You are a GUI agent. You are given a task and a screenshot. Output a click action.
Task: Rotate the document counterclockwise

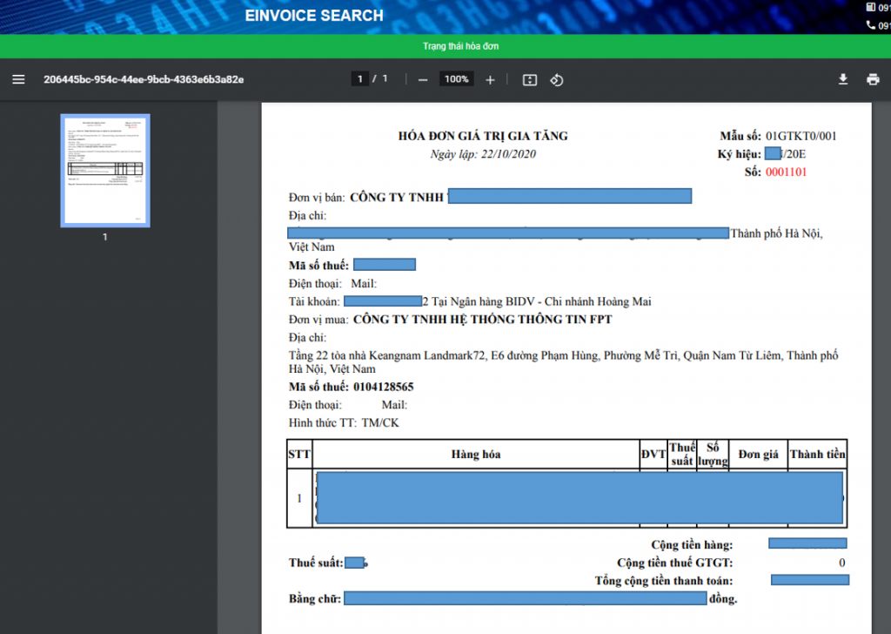point(557,80)
